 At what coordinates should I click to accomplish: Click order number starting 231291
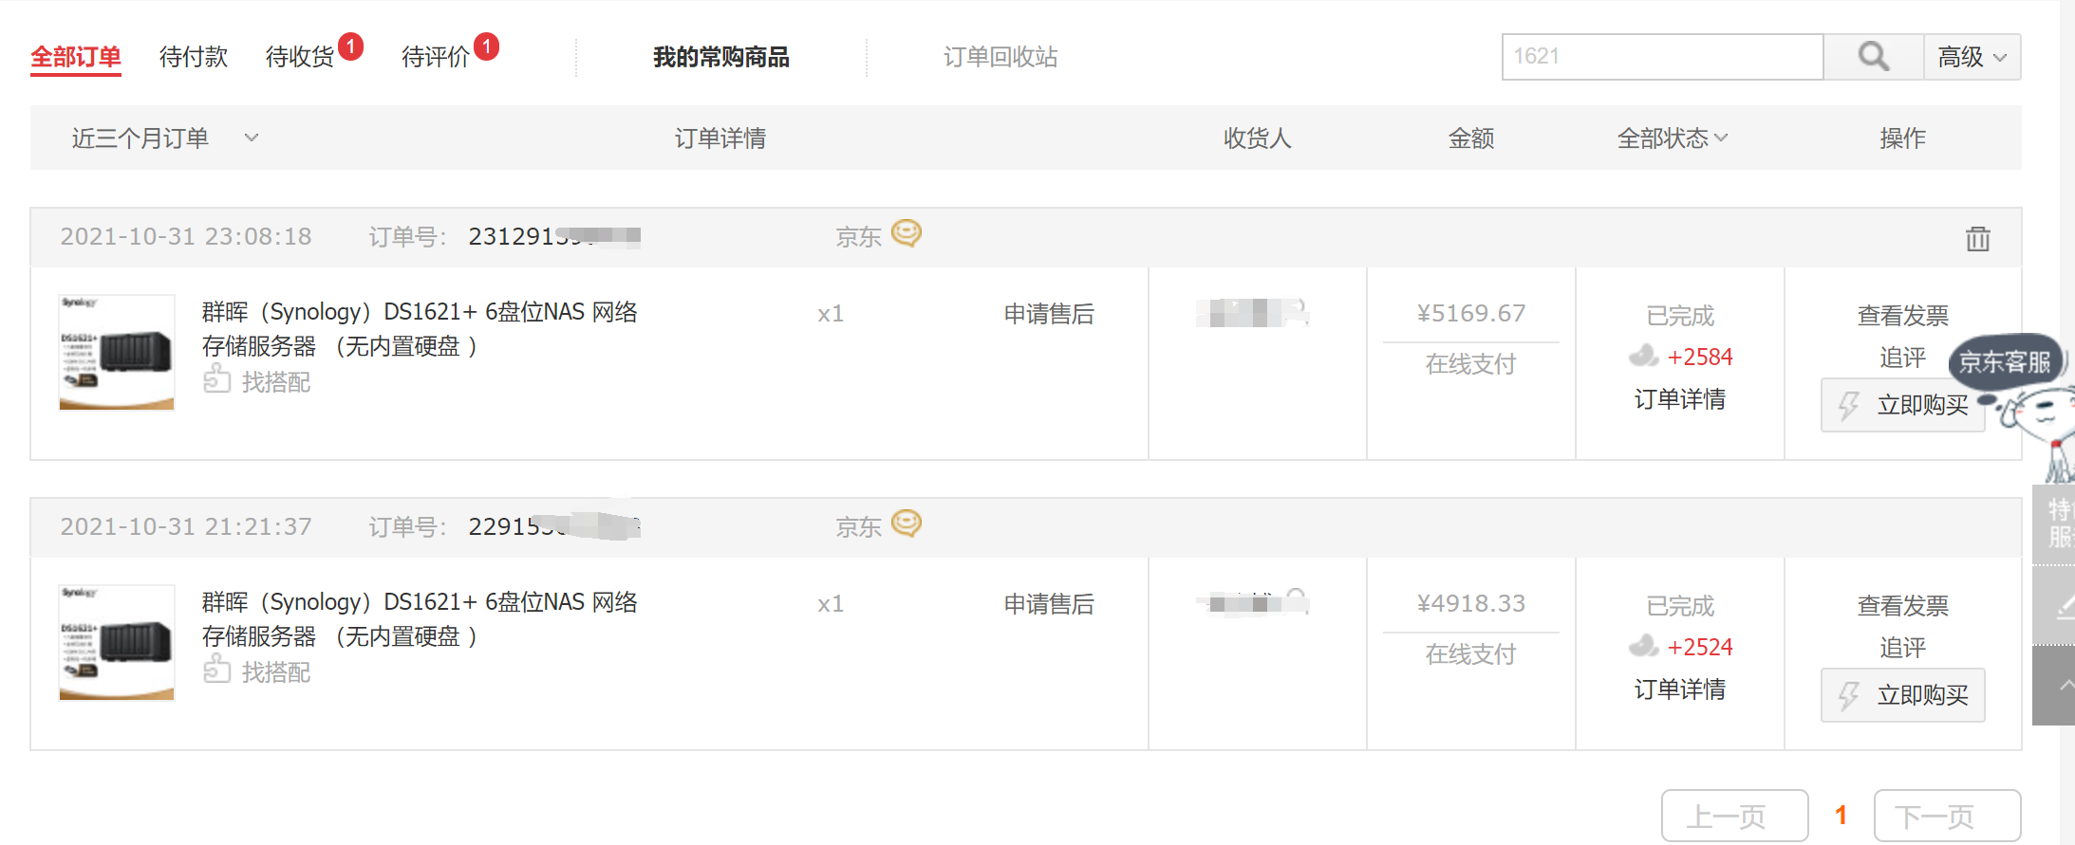coord(553,236)
